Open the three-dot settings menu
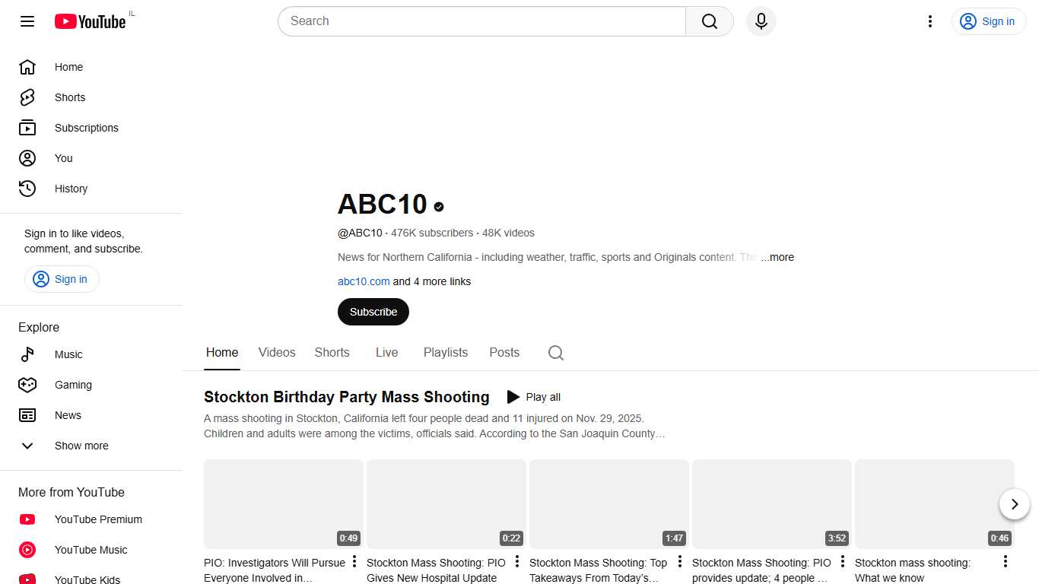1039x584 pixels. pyautogui.click(x=930, y=21)
